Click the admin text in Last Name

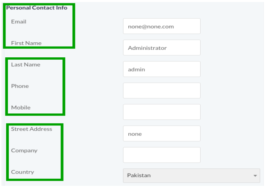(136, 69)
